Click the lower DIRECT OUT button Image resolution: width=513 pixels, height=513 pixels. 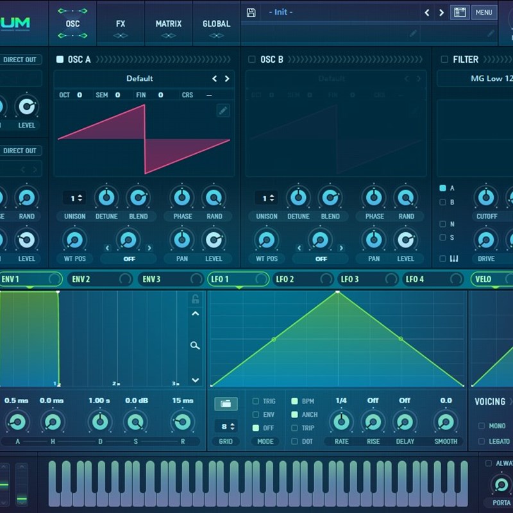(x=20, y=151)
